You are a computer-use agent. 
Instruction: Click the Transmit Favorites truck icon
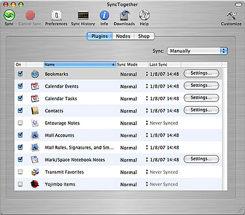tap(35, 172)
